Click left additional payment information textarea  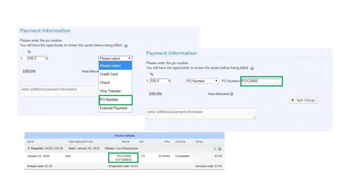tap(59, 91)
